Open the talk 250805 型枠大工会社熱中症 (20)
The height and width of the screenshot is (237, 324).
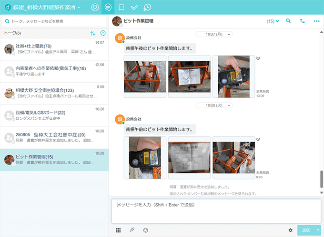(54, 138)
